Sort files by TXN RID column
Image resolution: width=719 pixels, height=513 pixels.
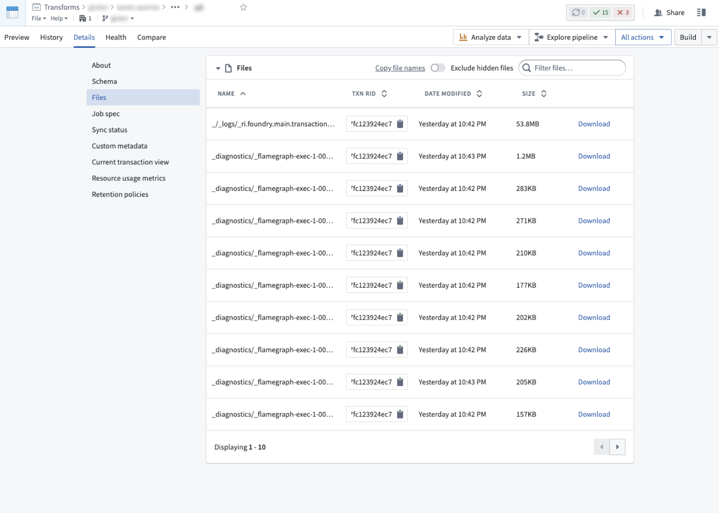click(369, 94)
